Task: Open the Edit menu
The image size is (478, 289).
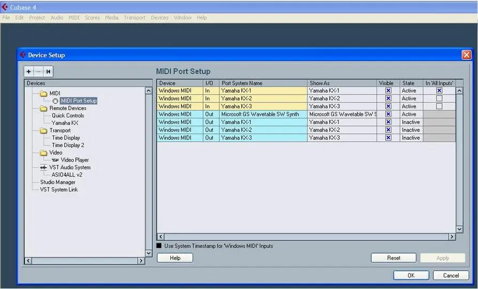Action: click(x=20, y=18)
